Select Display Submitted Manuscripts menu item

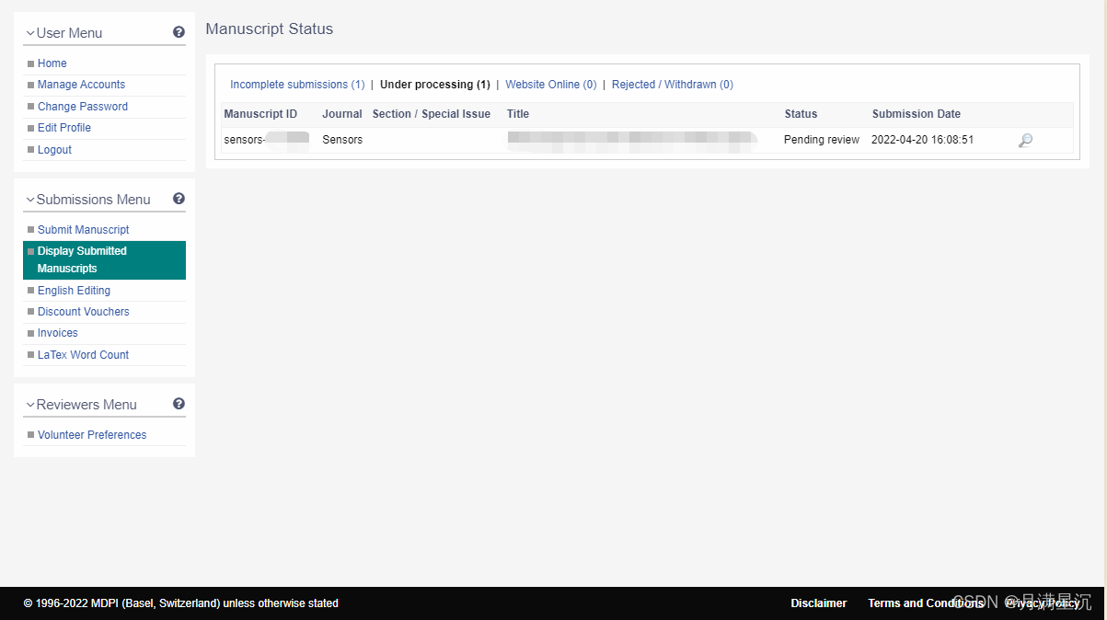104,260
